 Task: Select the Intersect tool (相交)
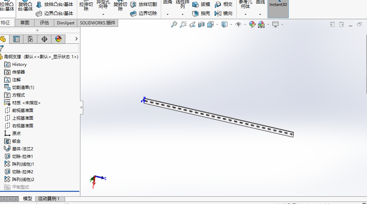[224, 5]
